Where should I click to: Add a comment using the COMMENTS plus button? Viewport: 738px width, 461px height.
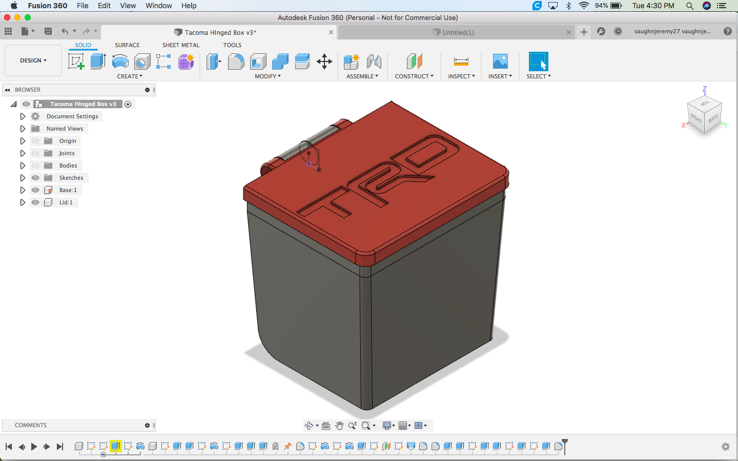(147, 425)
